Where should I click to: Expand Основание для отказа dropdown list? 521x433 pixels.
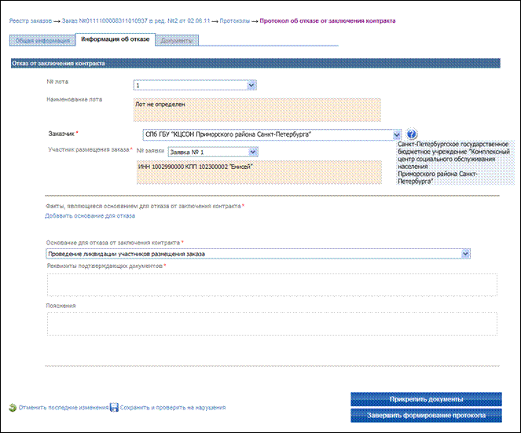pyautogui.click(x=259, y=254)
